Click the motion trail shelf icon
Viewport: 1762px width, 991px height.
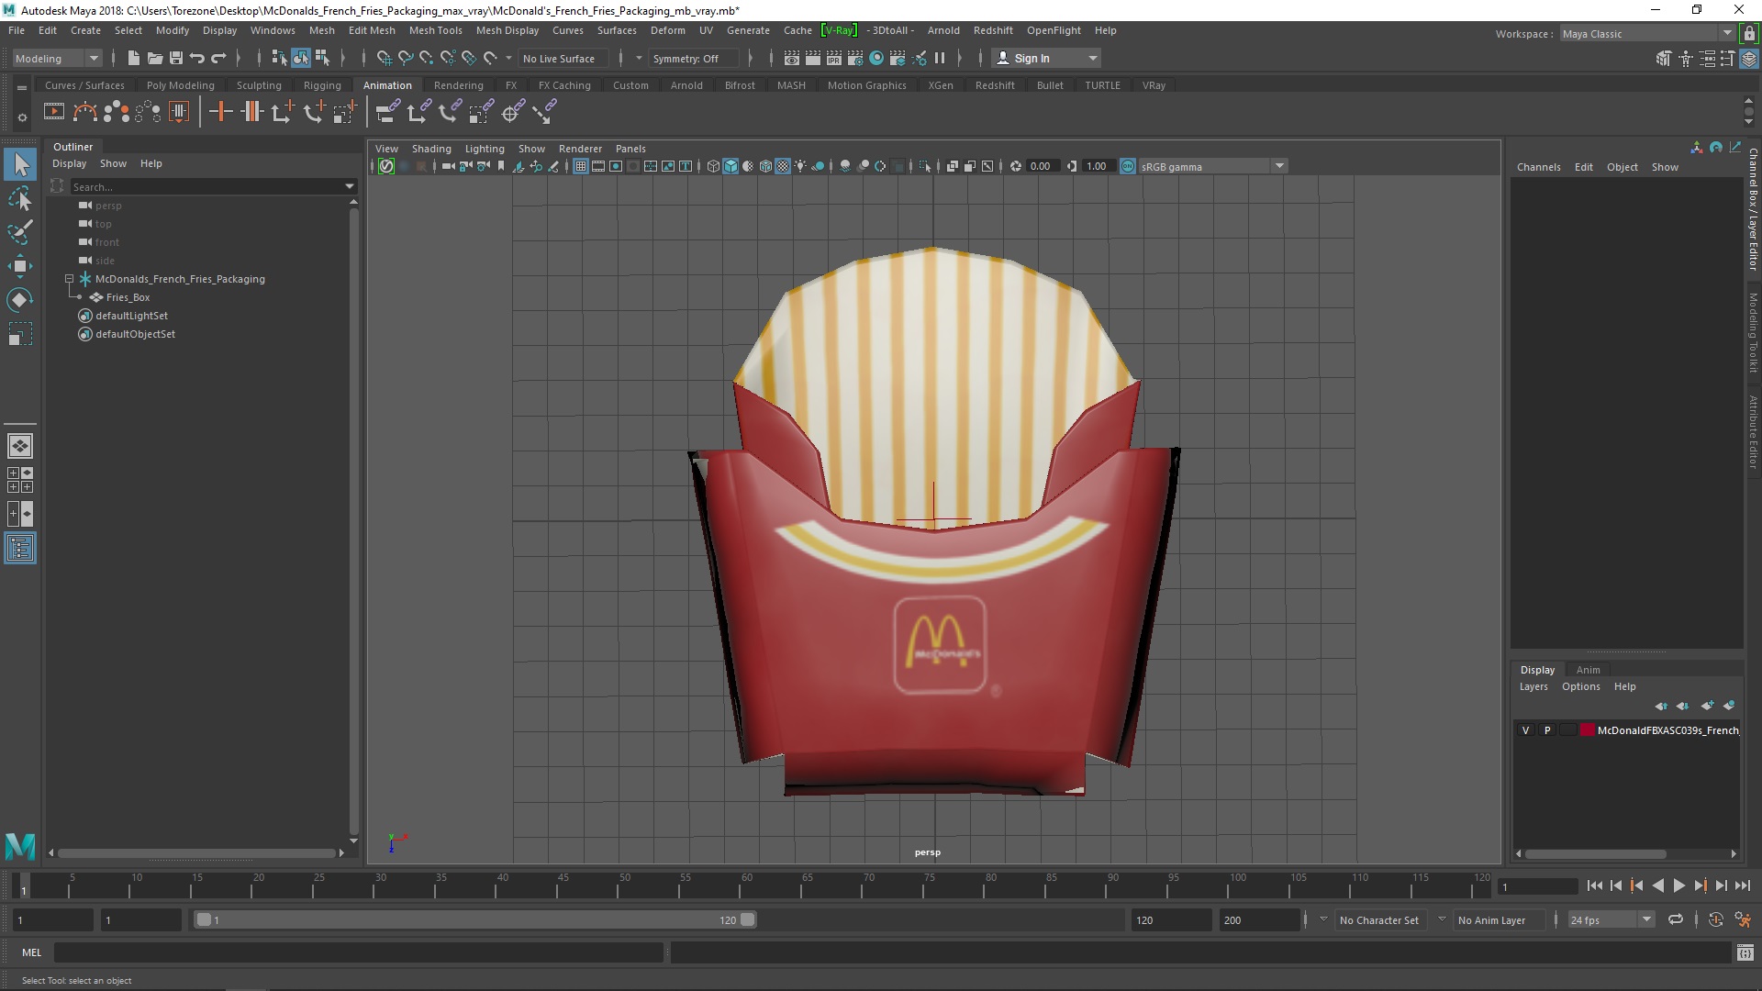(x=84, y=112)
